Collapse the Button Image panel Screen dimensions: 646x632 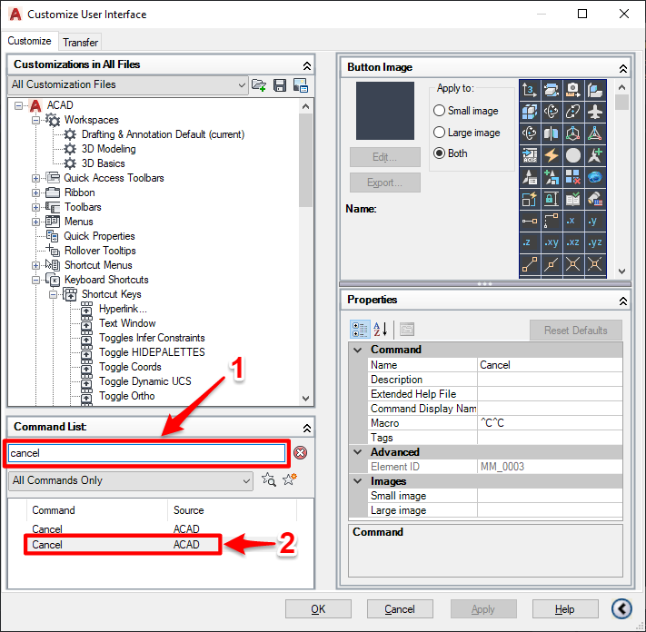tap(623, 68)
